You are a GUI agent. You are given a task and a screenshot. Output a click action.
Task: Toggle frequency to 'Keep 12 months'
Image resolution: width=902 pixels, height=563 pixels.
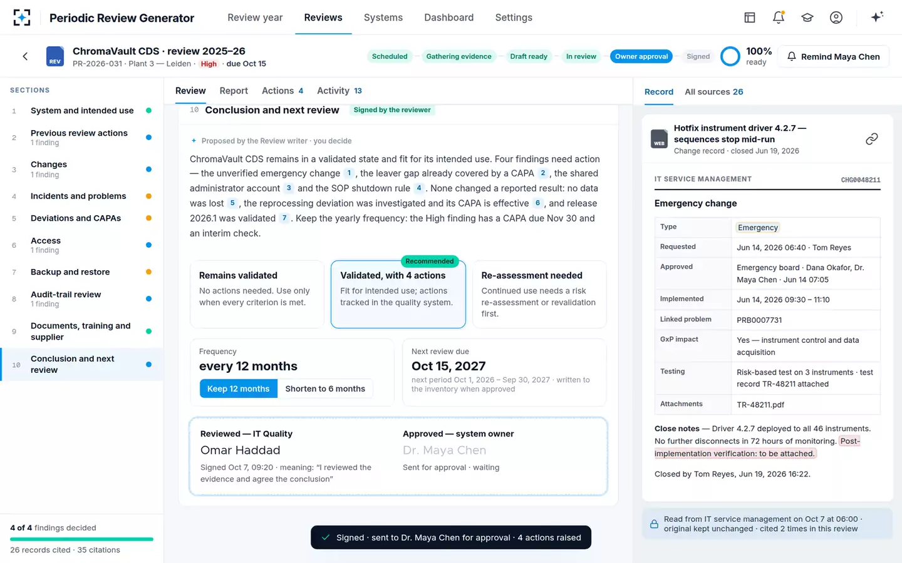(238, 388)
